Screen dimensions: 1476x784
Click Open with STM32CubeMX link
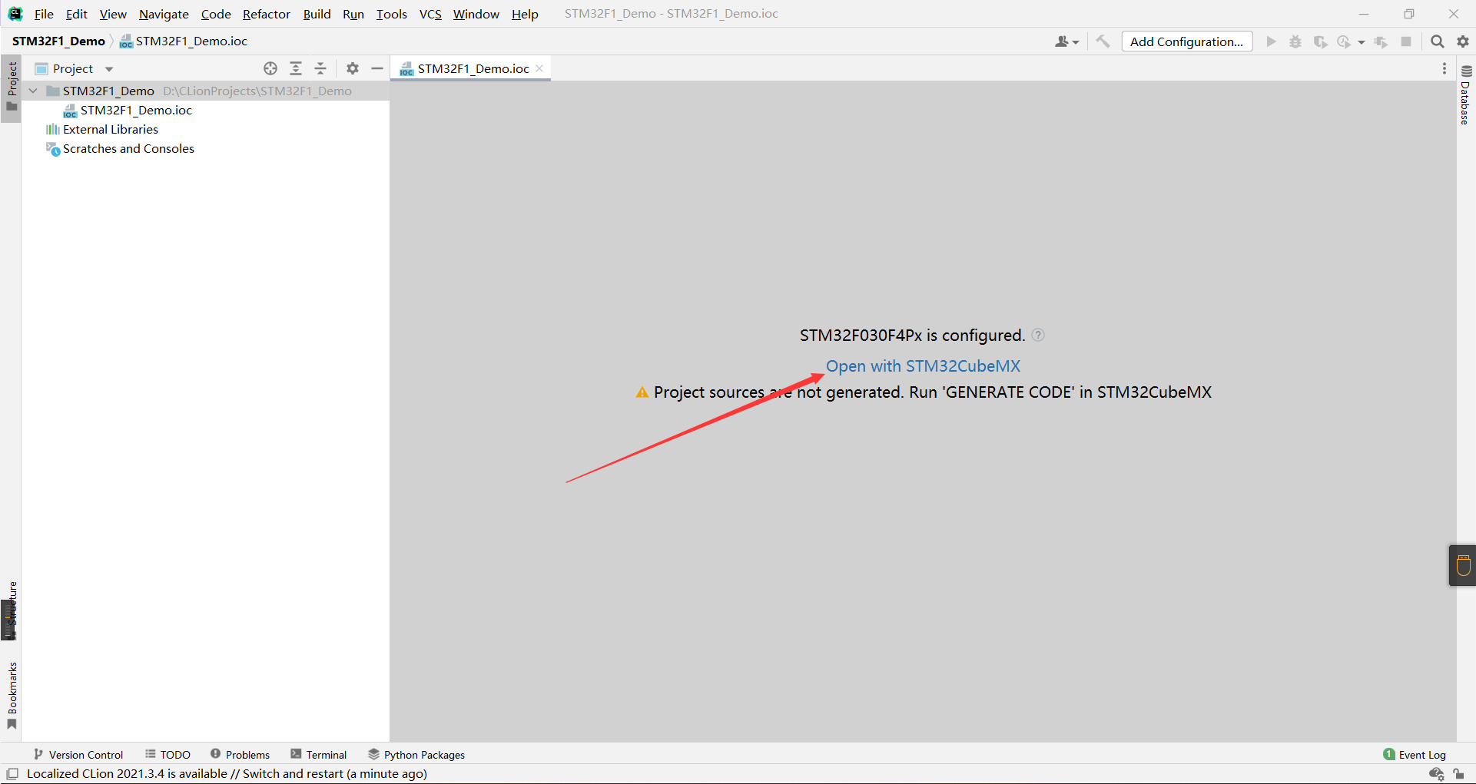pos(923,366)
